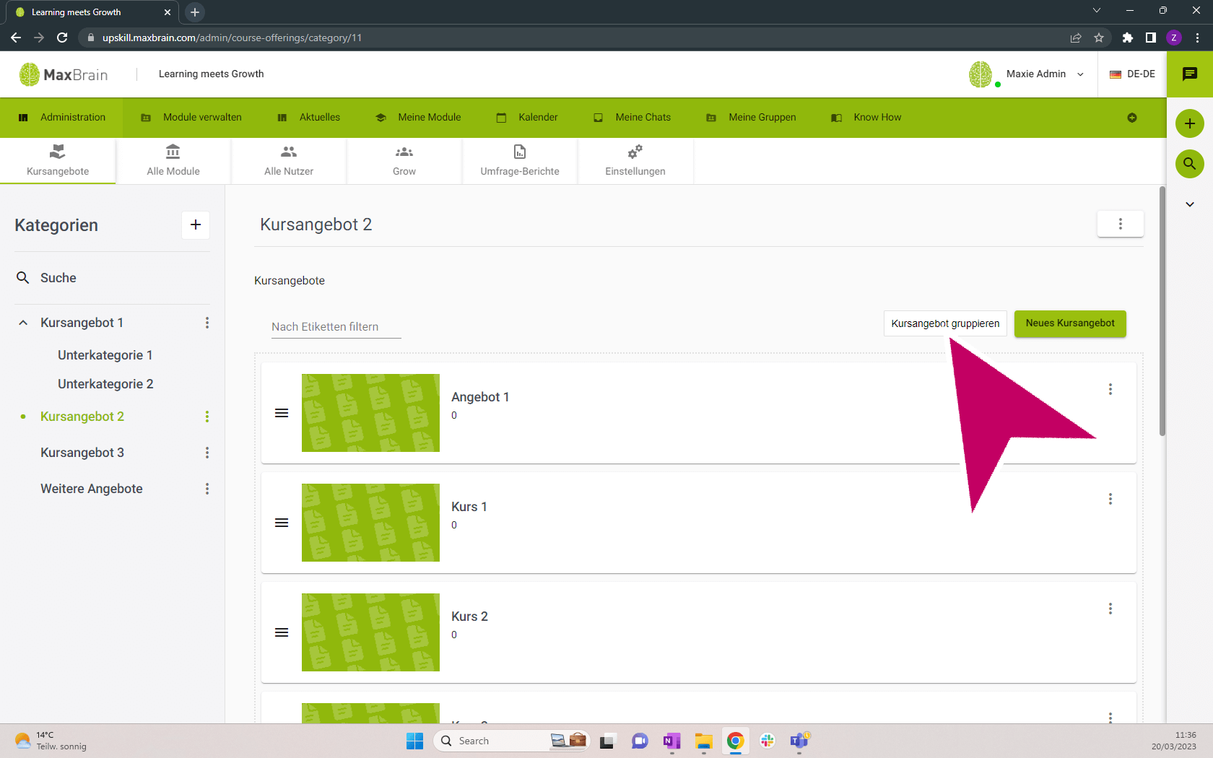This screenshot has width=1213, height=758.
Task: Open the Administration menu
Action: pyautogui.click(x=61, y=118)
